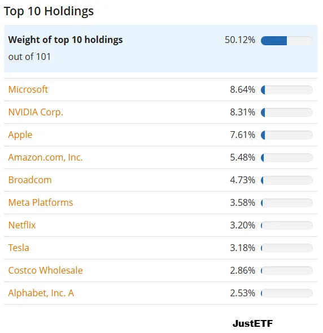Open the Microsoft holding link
This screenshot has width=323, height=333.
(28, 89)
